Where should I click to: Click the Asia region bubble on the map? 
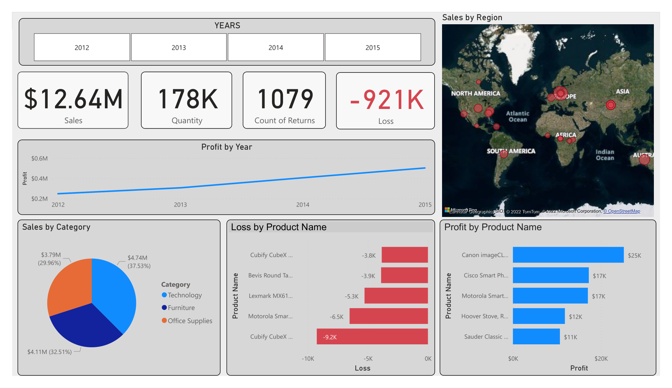pyautogui.click(x=611, y=105)
